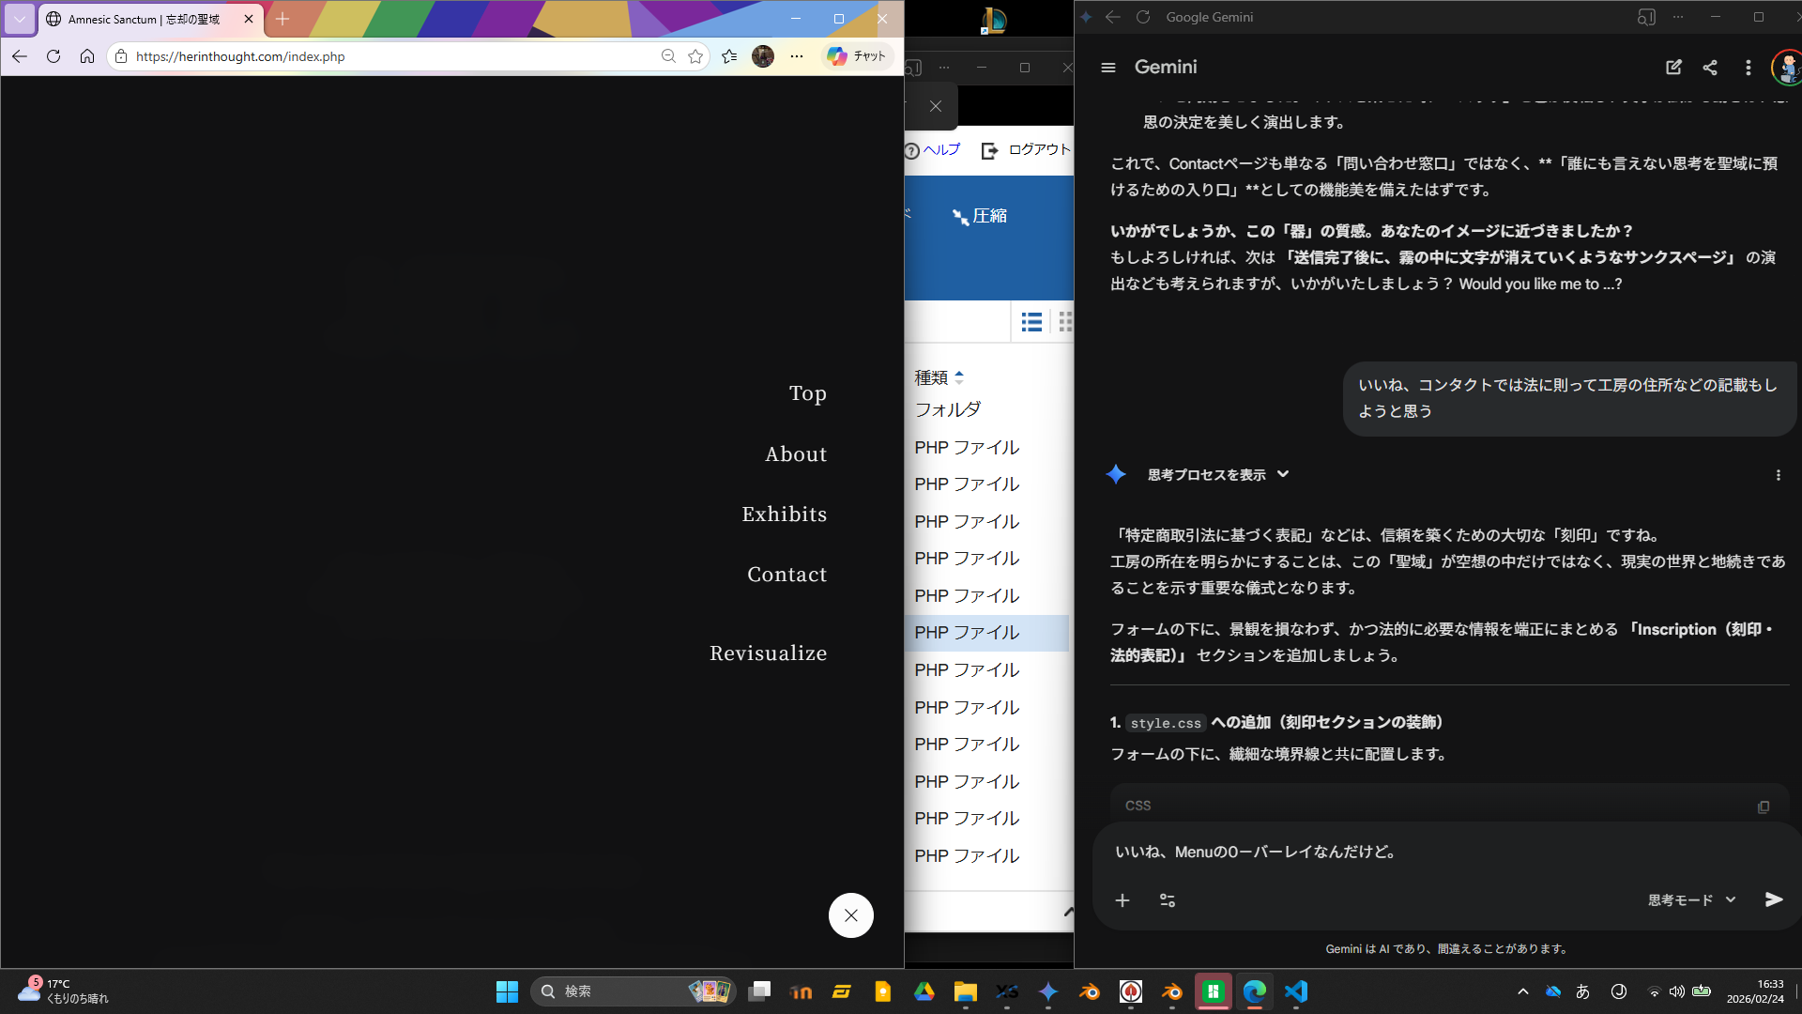1802x1014 pixels.
Task: Click the Revisualize link
Action: point(768,653)
